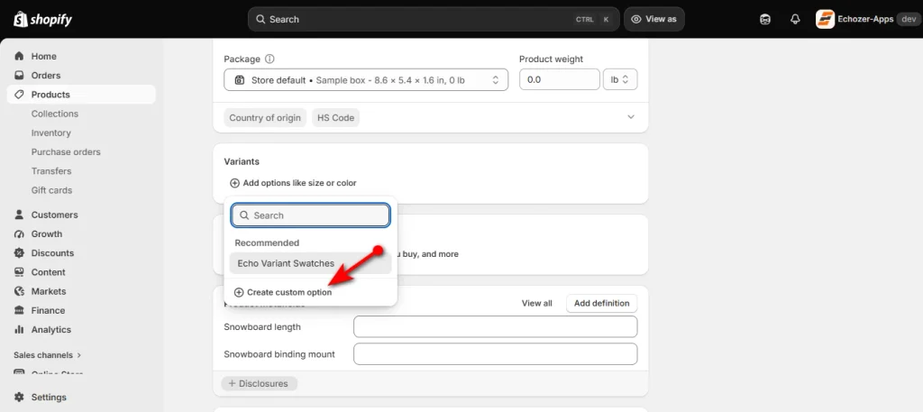The height and width of the screenshot is (412, 923).
Task: Click the Growth gauge icon
Action: [20, 234]
